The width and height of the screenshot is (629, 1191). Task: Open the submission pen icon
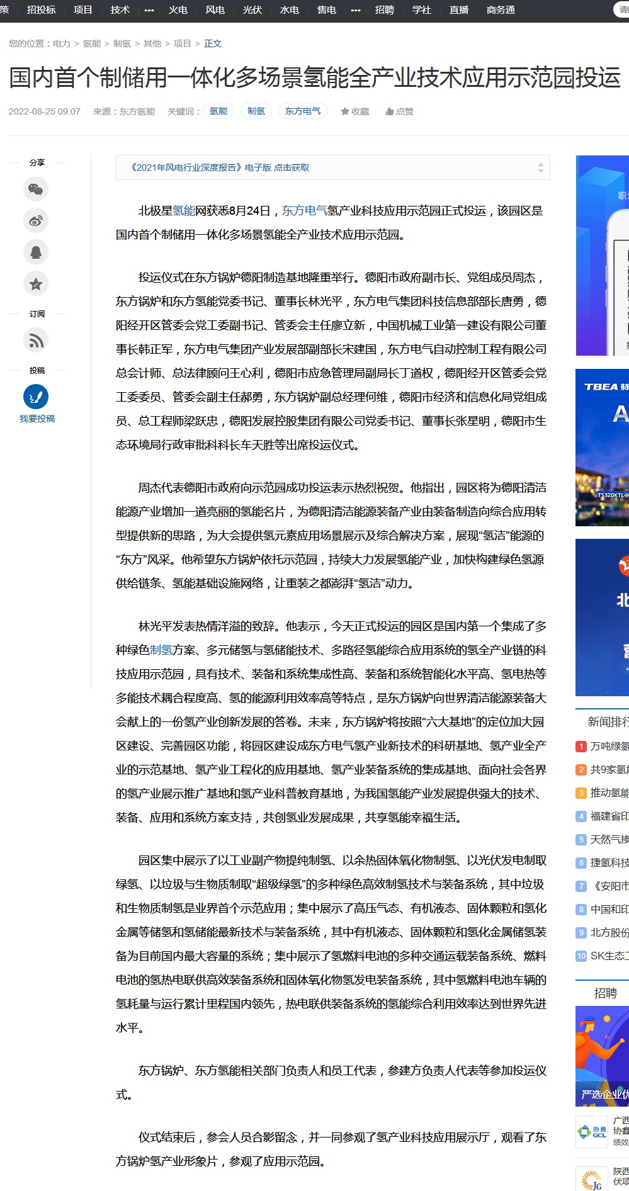click(x=36, y=397)
